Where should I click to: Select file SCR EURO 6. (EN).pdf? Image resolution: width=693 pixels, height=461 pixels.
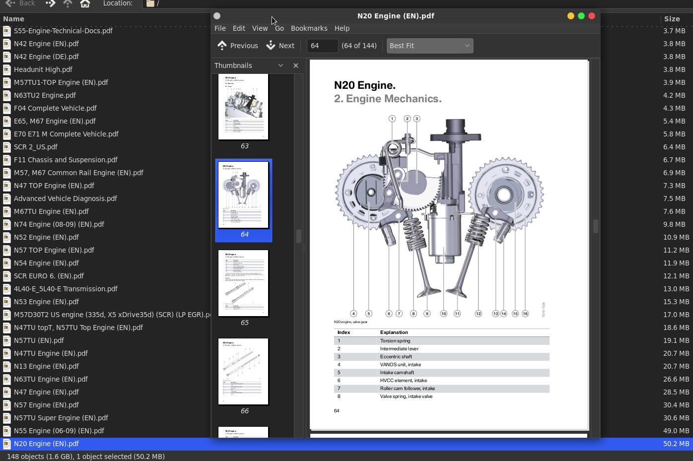point(49,276)
